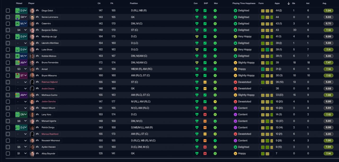
Task: Open the Picked dropdown for Casemiro
Action: click(x=21, y=24)
